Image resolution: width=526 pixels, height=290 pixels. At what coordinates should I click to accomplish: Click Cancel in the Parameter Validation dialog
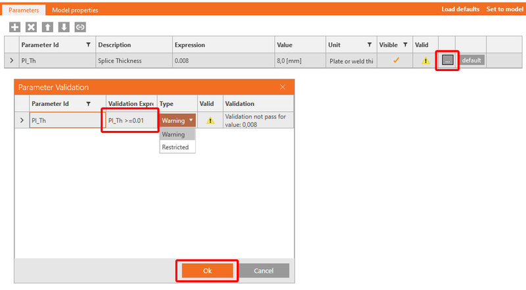pyautogui.click(x=263, y=271)
